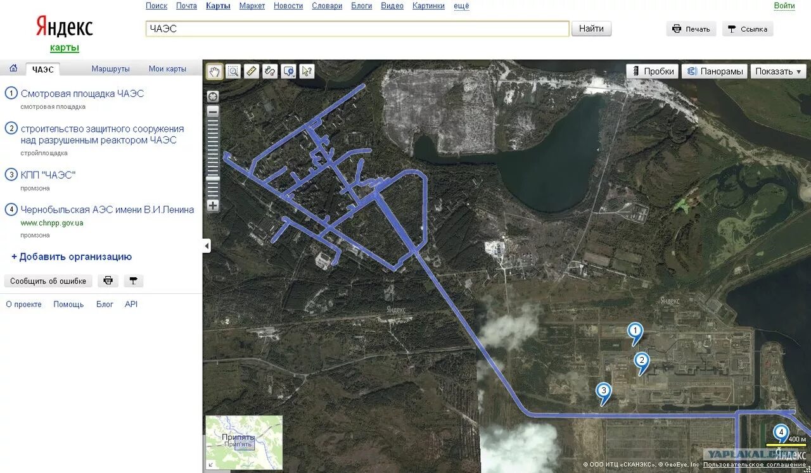Click the sidebar link pin icon
Viewport: 811px width, 473px height.
point(134,281)
